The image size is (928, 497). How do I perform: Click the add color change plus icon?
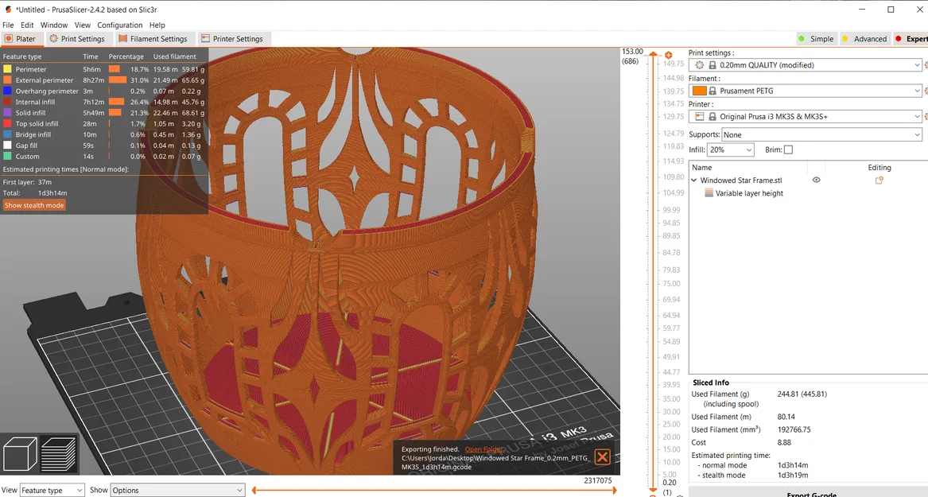[669, 55]
